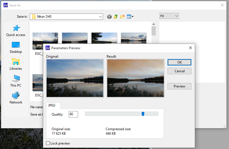
Task: Open the Fit zoom dropdown
Action: 169,16
